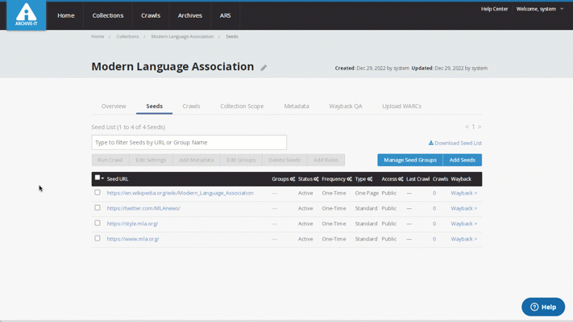Open Status column settings gear
This screenshot has height=322, width=573.
[316, 179]
